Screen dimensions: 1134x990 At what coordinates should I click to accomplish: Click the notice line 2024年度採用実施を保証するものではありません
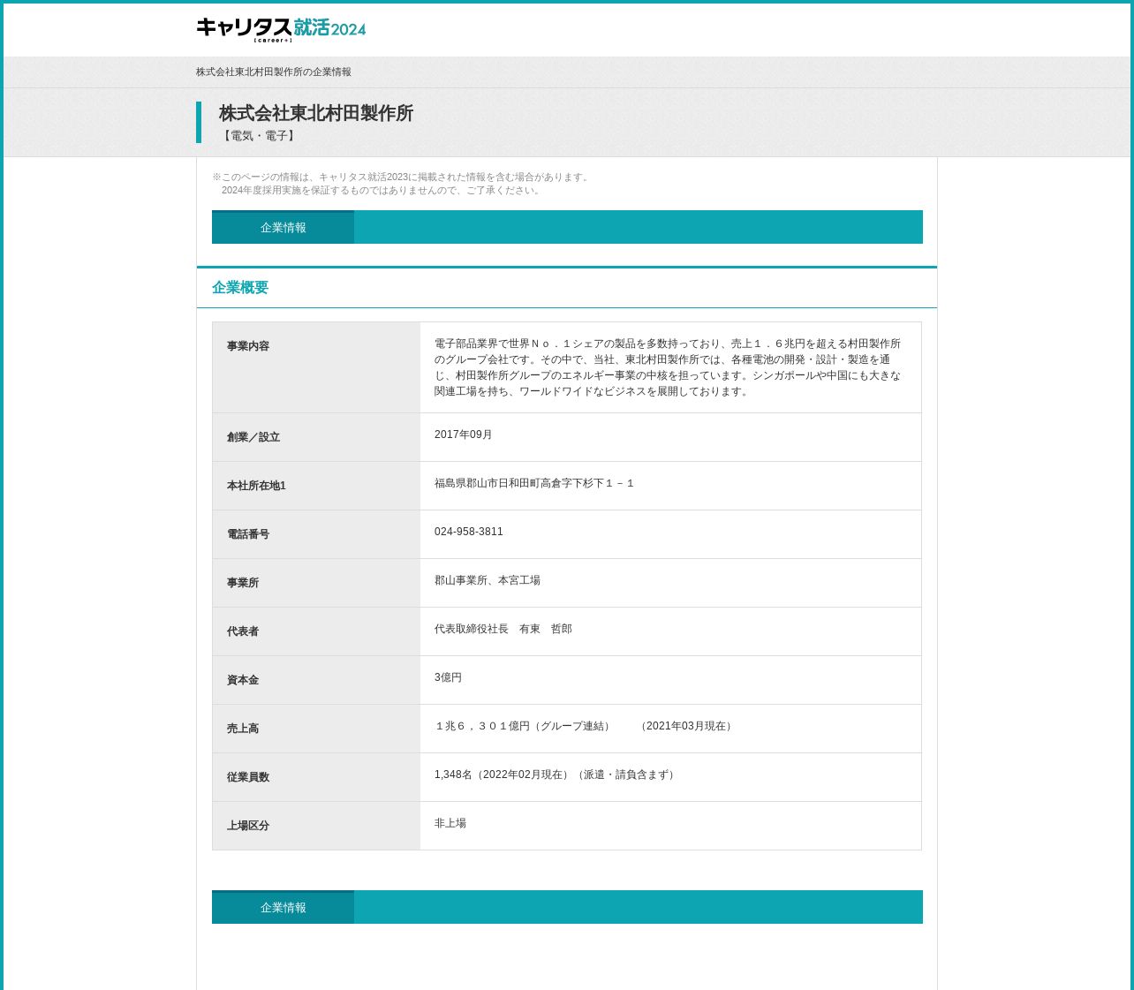pyautogui.click(x=382, y=190)
